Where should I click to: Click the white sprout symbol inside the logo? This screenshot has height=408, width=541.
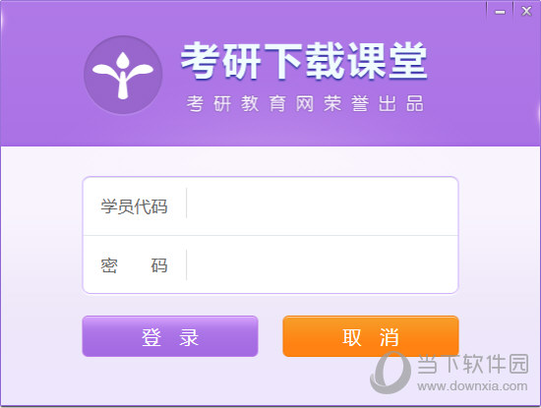pos(123,76)
